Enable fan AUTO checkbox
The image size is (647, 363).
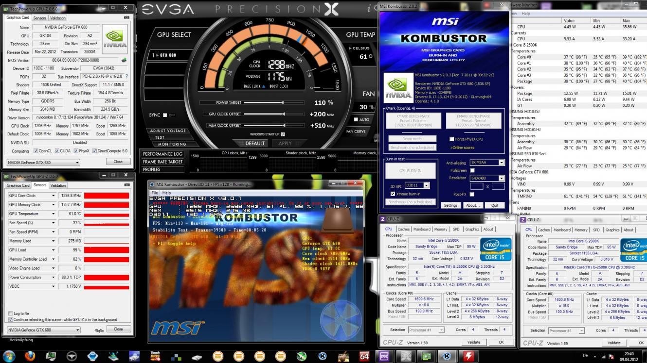pyautogui.click(x=356, y=119)
